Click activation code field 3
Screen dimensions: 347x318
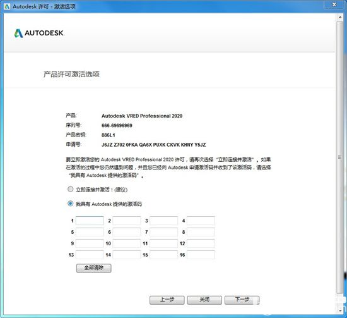pyautogui.click(x=164, y=221)
